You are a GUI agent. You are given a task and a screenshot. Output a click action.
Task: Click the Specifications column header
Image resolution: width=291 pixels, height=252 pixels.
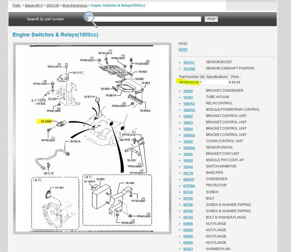(x=217, y=77)
